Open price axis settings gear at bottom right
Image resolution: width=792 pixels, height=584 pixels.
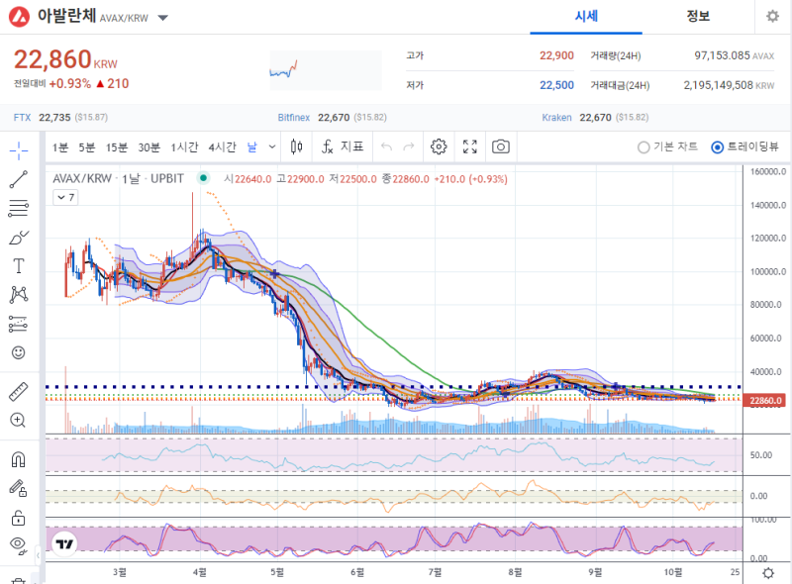tap(768, 573)
